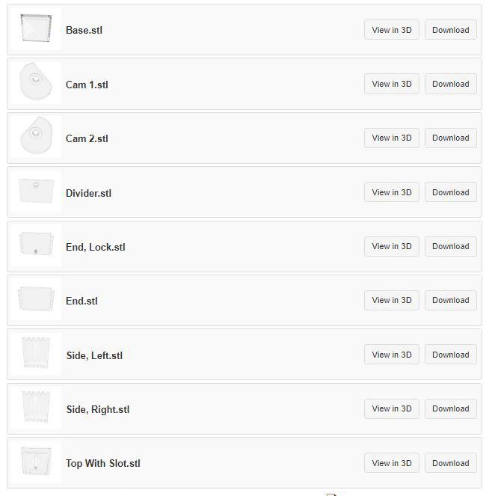View Divider.stl in 3D

pos(392,192)
